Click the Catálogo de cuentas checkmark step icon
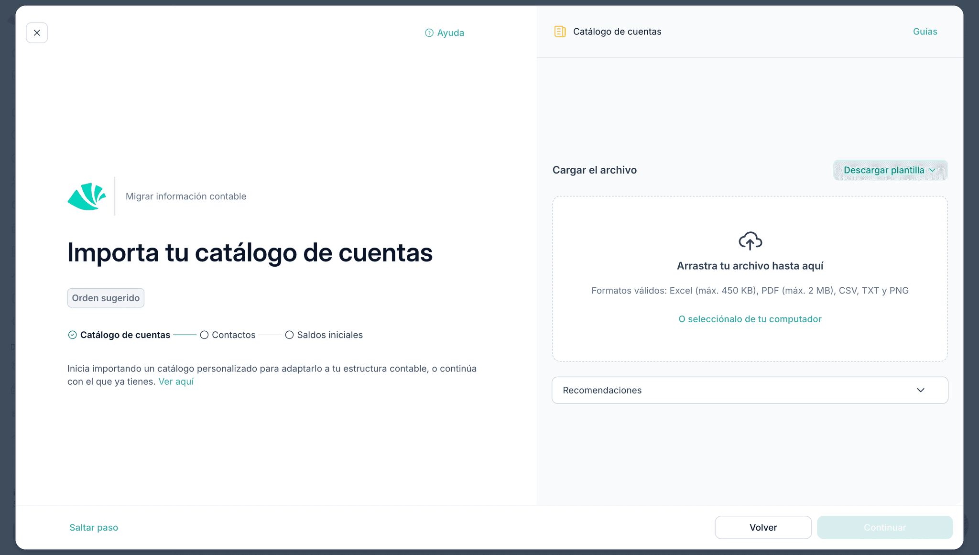 pos(72,335)
